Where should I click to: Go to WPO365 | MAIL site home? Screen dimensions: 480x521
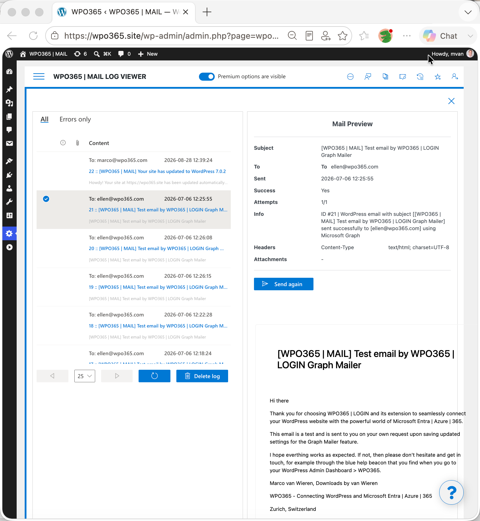[x=43, y=54]
